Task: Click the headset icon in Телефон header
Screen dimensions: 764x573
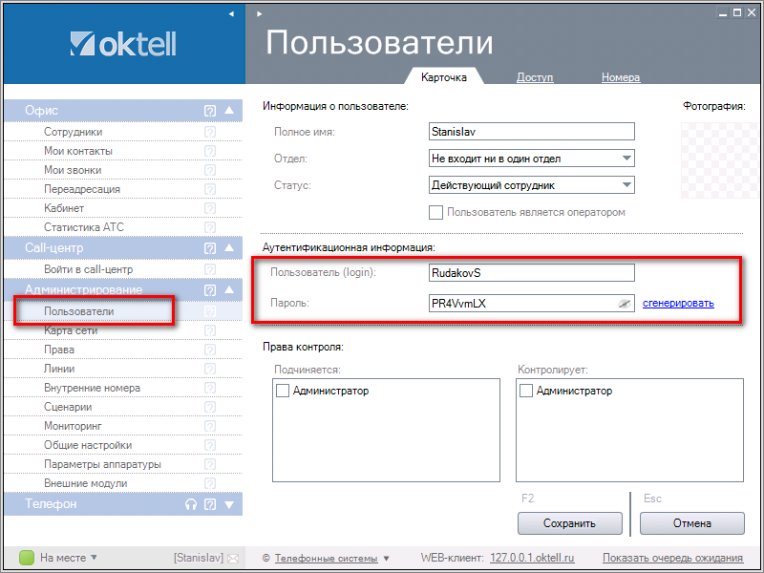Action: [x=191, y=504]
